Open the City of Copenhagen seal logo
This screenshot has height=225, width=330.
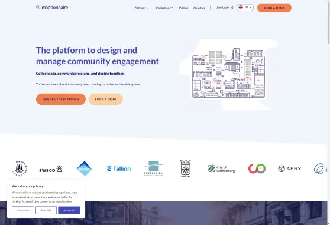[20, 168]
